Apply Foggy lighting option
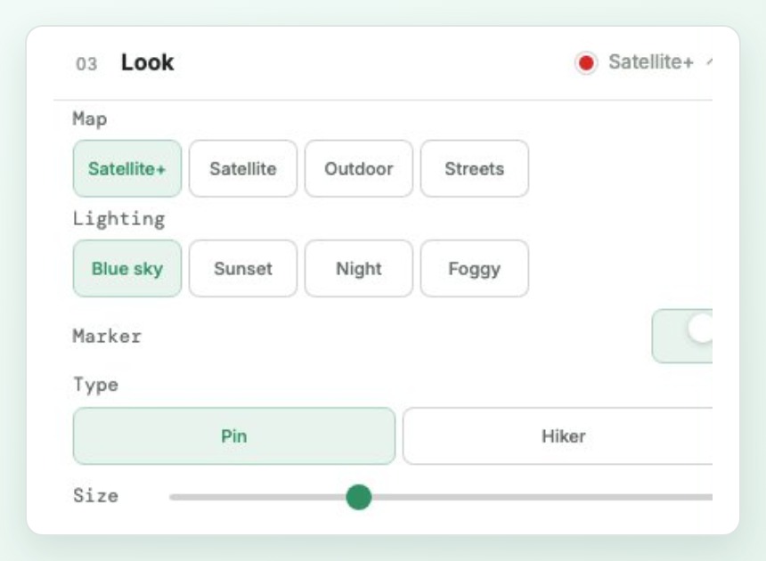The width and height of the screenshot is (766, 561). (475, 268)
